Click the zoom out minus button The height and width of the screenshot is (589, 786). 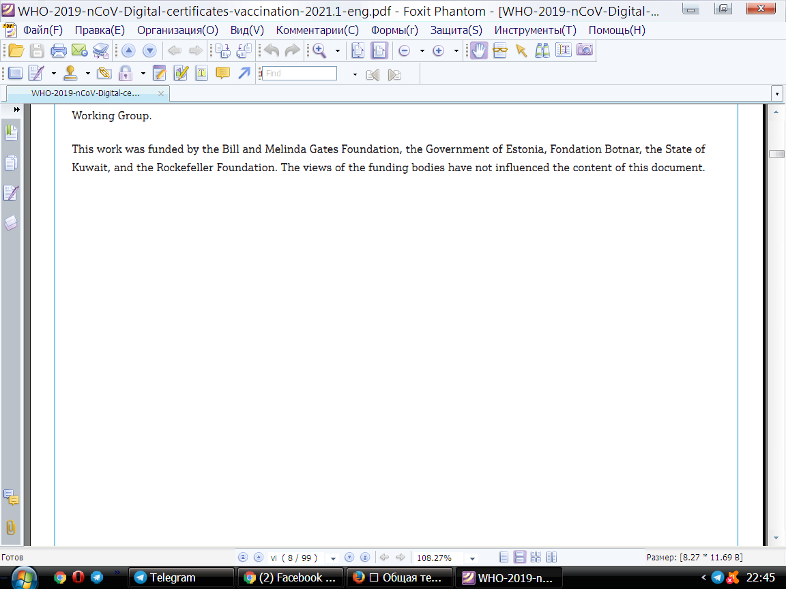pyautogui.click(x=405, y=50)
